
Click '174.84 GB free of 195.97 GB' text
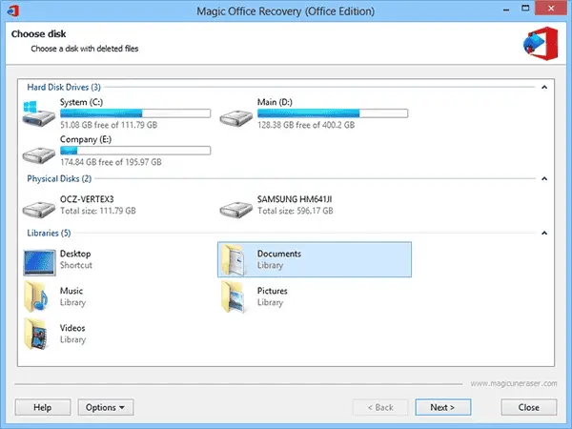111,162
